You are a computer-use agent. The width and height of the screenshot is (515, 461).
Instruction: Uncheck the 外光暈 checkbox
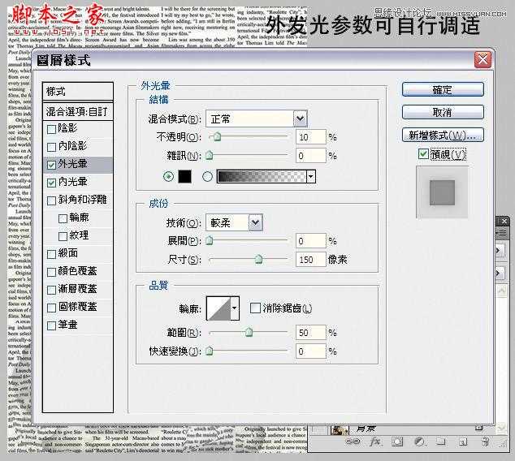pyautogui.click(x=51, y=165)
